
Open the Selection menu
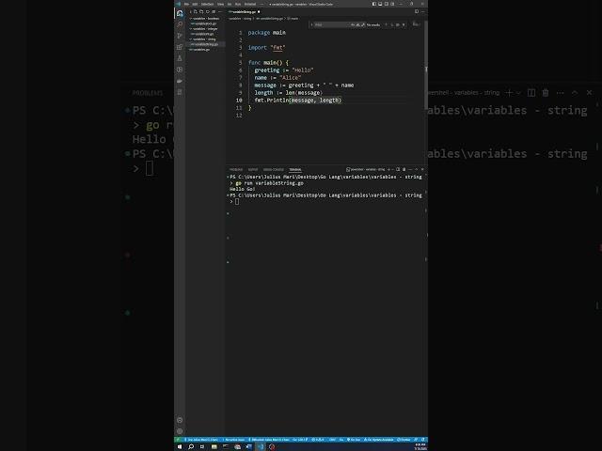[207, 4]
